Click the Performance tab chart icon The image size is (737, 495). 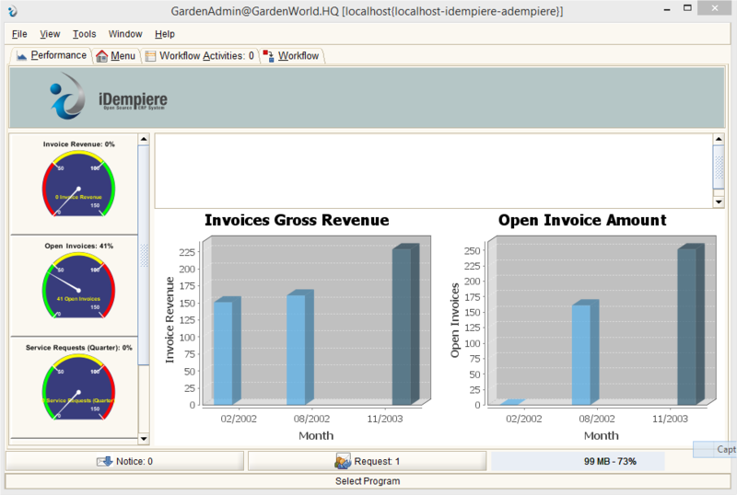click(x=22, y=56)
